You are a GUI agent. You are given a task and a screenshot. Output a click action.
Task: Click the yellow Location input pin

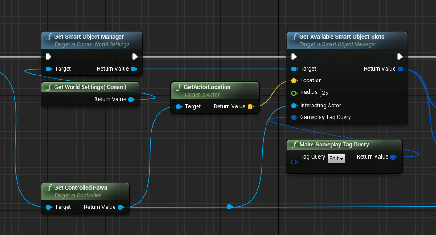tap(294, 81)
